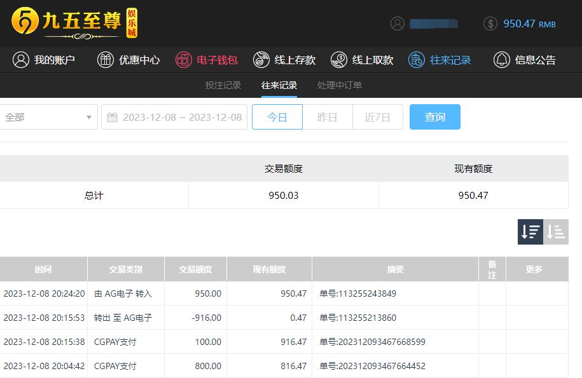Sort records descending with dark sort icon
Image resolution: width=582 pixels, height=378 pixels.
530,232
